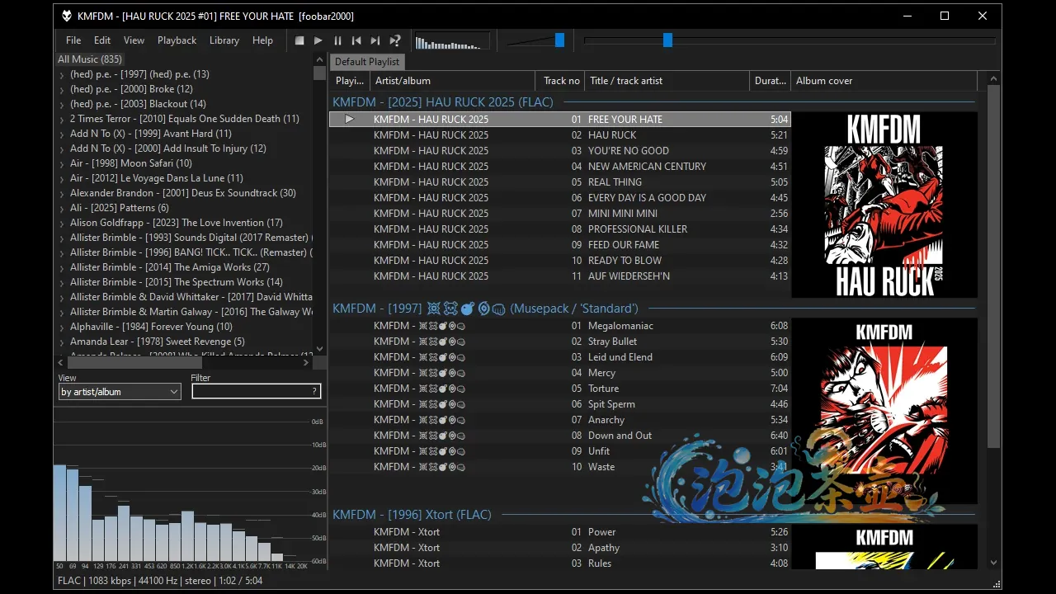
Task: Stop playback with the Stop button
Action: click(299, 40)
